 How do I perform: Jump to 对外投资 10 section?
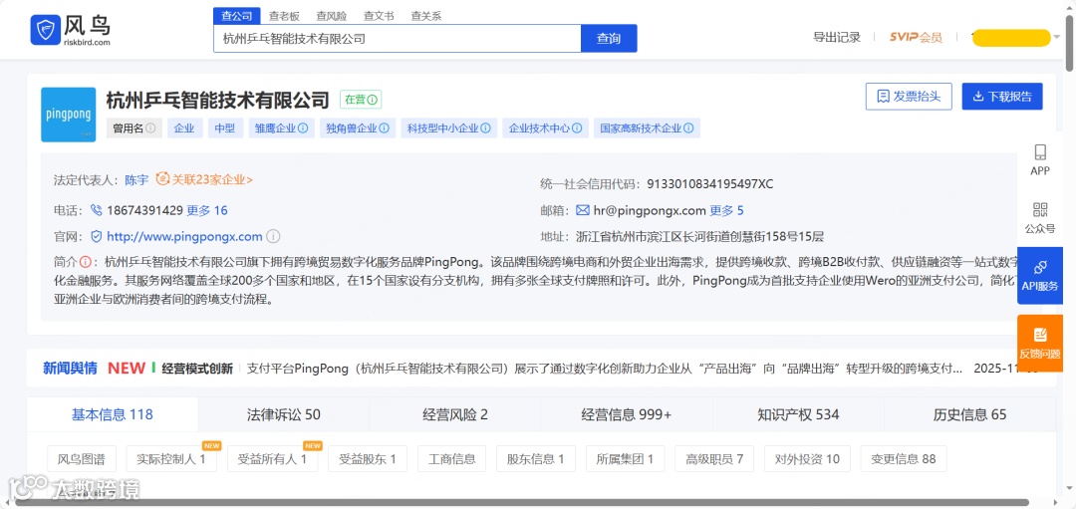coord(807,459)
